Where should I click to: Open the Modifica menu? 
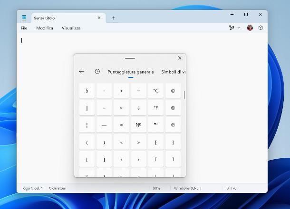tap(45, 28)
